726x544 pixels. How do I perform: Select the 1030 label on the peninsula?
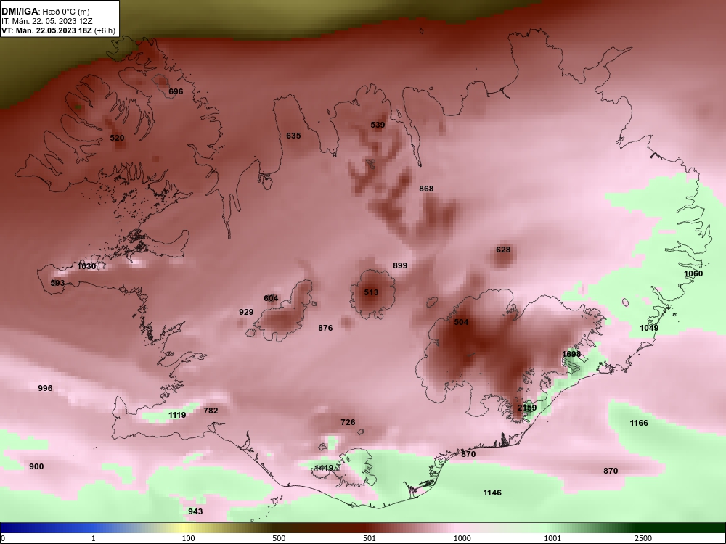click(86, 266)
